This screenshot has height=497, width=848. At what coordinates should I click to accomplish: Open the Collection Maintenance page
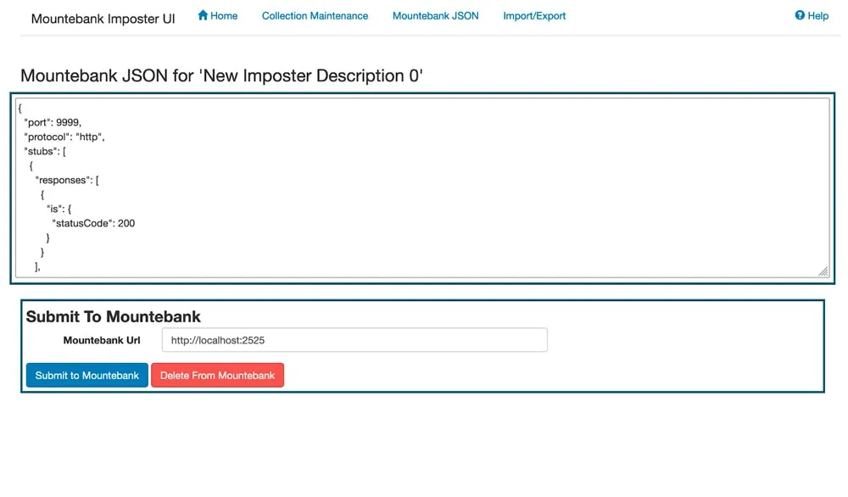coord(315,15)
